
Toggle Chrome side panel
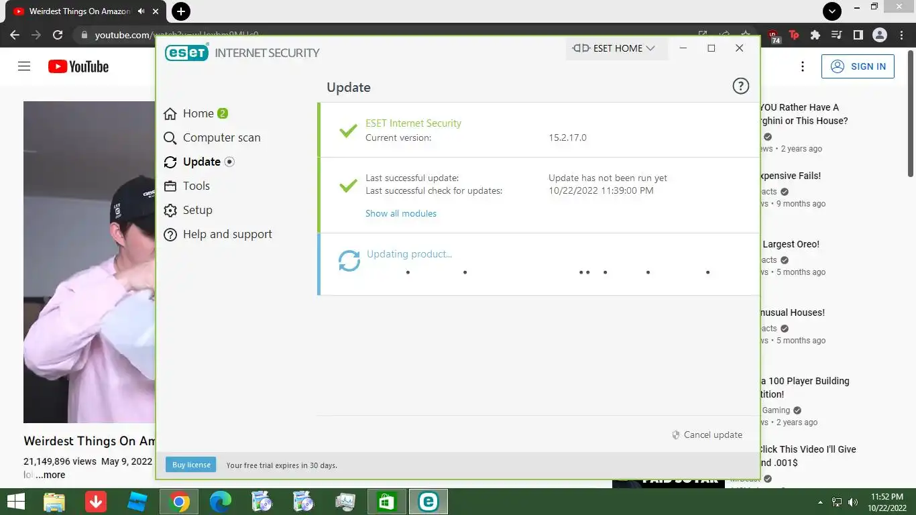(x=858, y=35)
